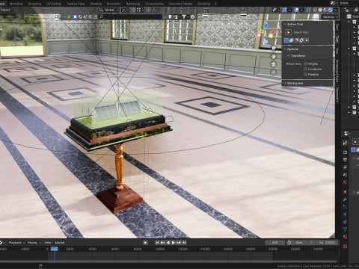Image resolution: width=359 pixels, height=269 pixels.
Task: Open the funnel filter dropdown
Action: pyautogui.click(x=185, y=16)
